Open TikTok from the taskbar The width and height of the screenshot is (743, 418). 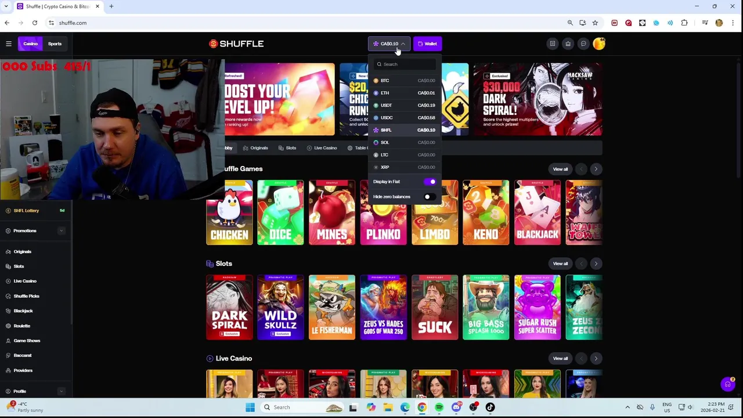490,407
